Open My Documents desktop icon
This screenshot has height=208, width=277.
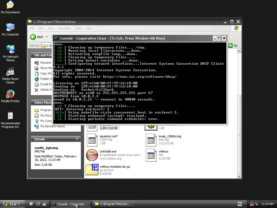10,5
